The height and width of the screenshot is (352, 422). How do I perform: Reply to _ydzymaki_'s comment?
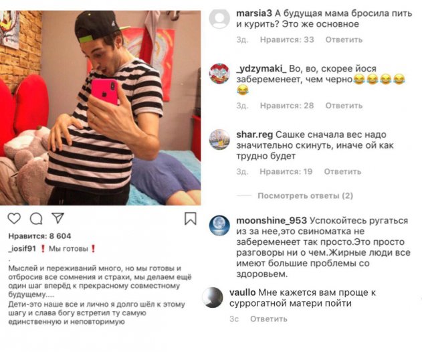[x=344, y=106]
